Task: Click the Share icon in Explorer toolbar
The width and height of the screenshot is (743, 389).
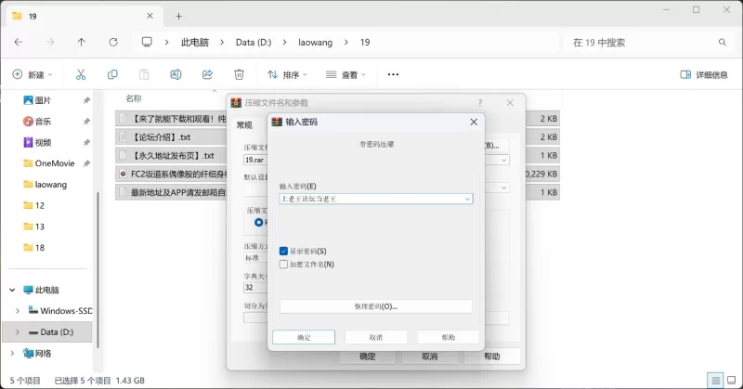Action: [207, 74]
